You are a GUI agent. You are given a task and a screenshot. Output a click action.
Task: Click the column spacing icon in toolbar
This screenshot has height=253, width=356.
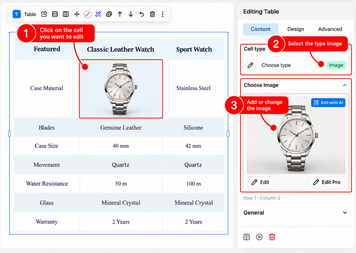77,14
